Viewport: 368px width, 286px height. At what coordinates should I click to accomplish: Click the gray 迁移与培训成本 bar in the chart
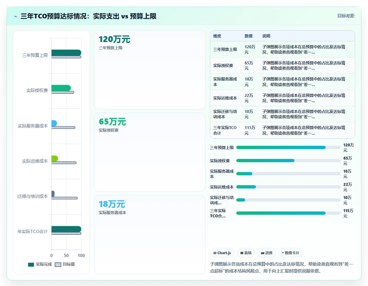tap(53, 193)
